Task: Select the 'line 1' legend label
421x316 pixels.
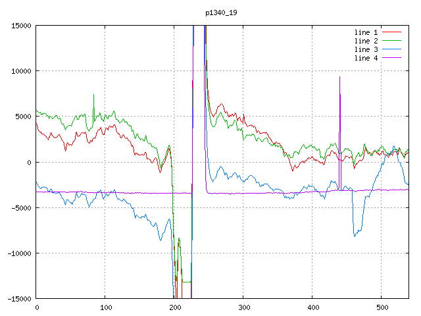Action: (x=366, y=32)
